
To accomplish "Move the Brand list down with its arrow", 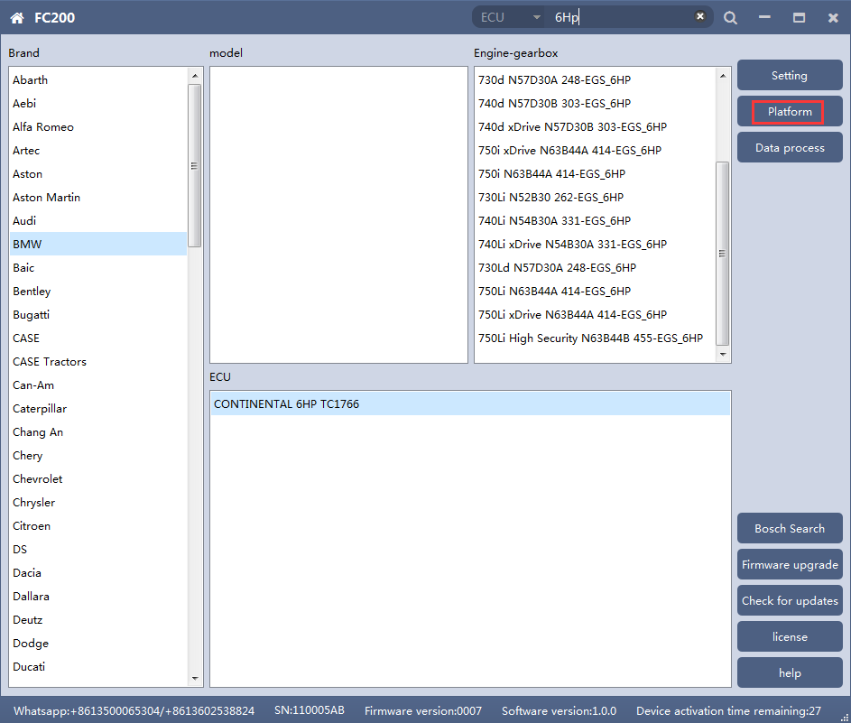I will click(195, 679).
